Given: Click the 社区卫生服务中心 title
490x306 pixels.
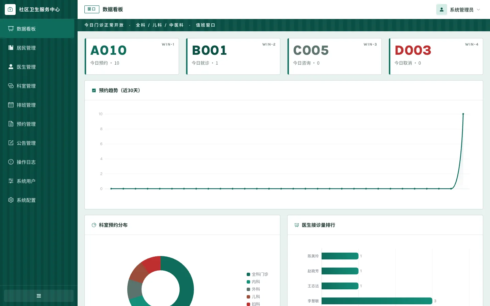Looking at the screenshot, I should point(39,10).
